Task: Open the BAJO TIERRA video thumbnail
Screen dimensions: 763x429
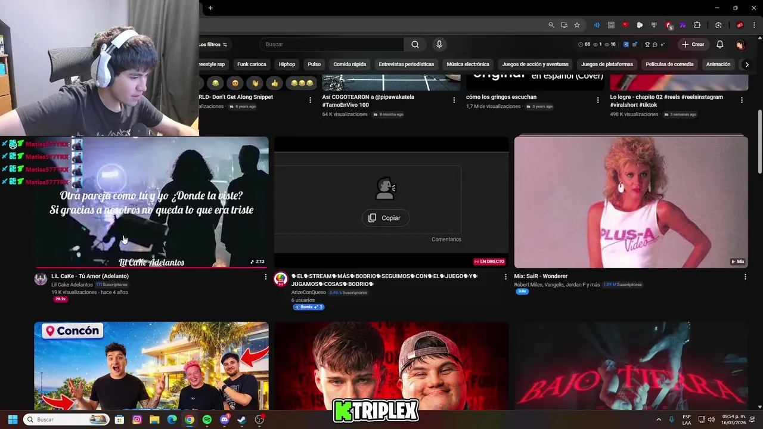Action: coord(631,366)
